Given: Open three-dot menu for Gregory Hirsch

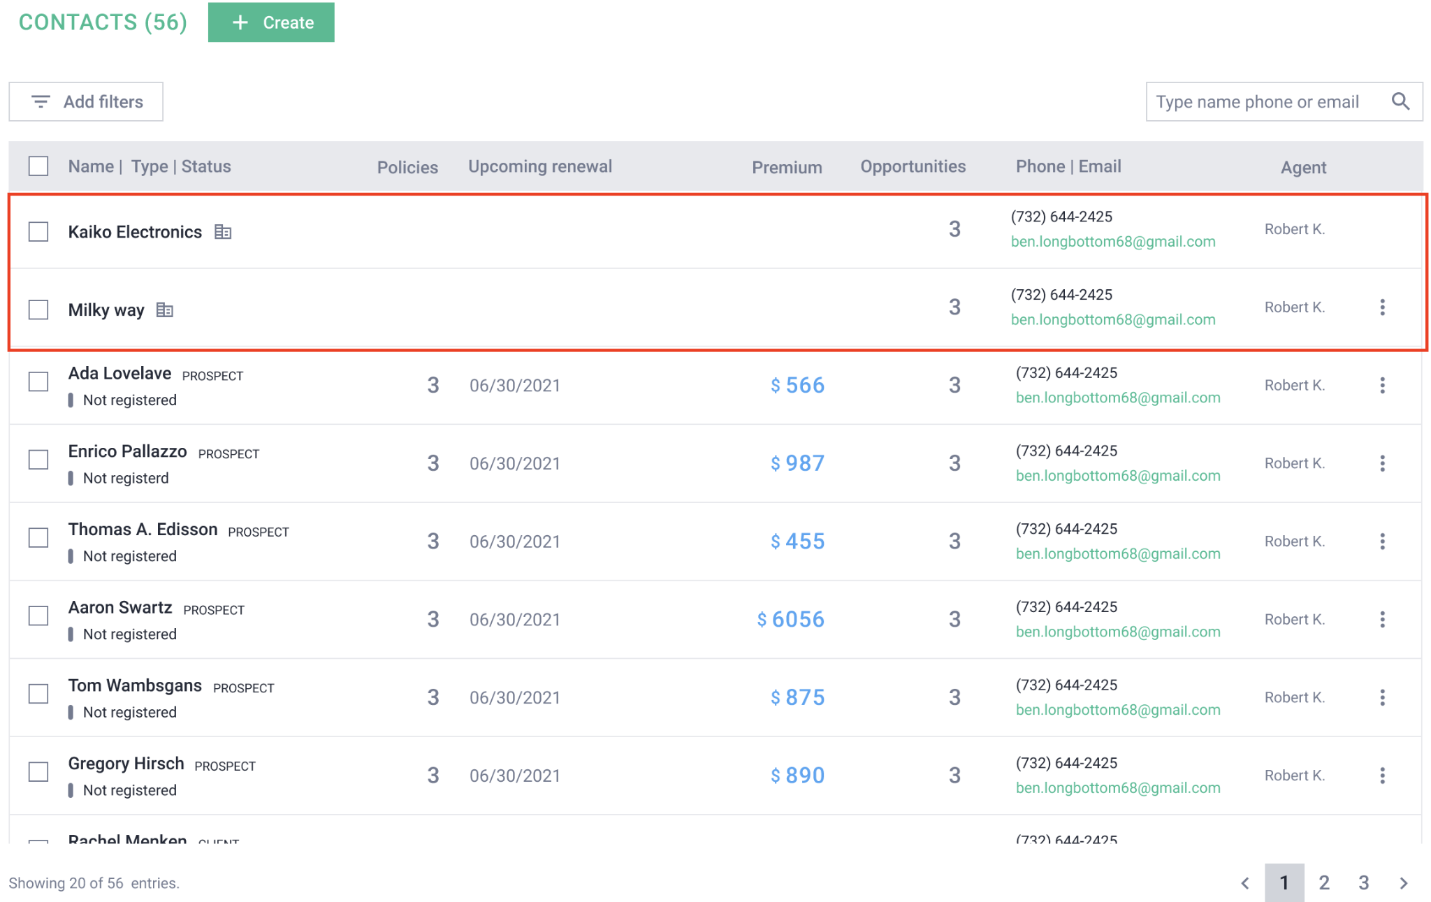Looking at the screenshot, I should click(x=1382, y=776).
